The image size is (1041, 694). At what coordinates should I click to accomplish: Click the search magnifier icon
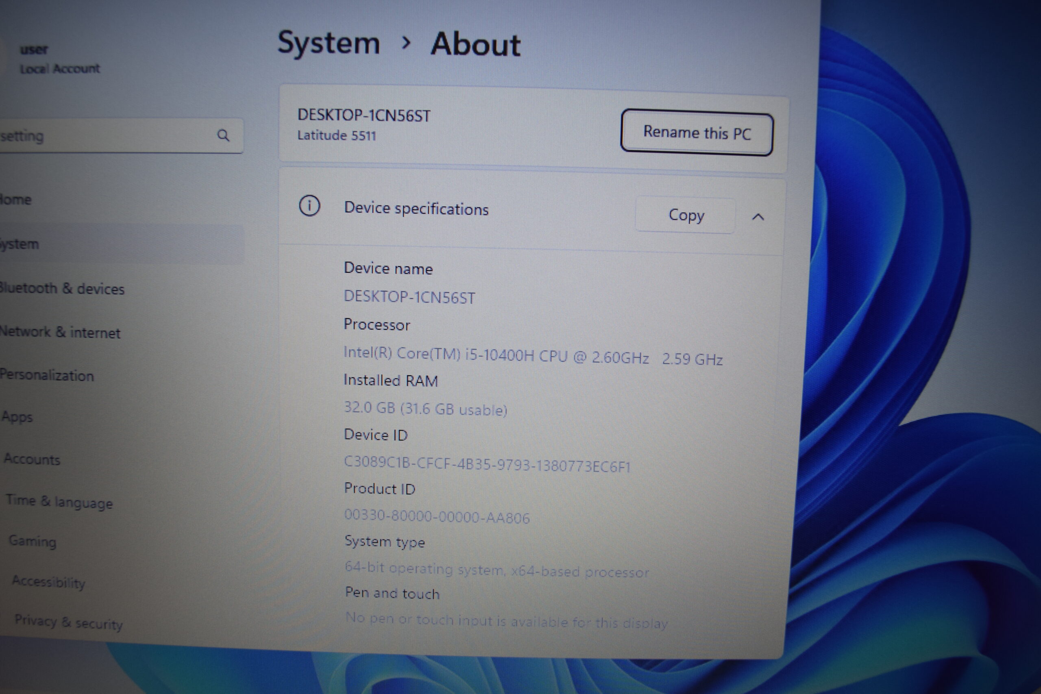[x=223, y=135]
